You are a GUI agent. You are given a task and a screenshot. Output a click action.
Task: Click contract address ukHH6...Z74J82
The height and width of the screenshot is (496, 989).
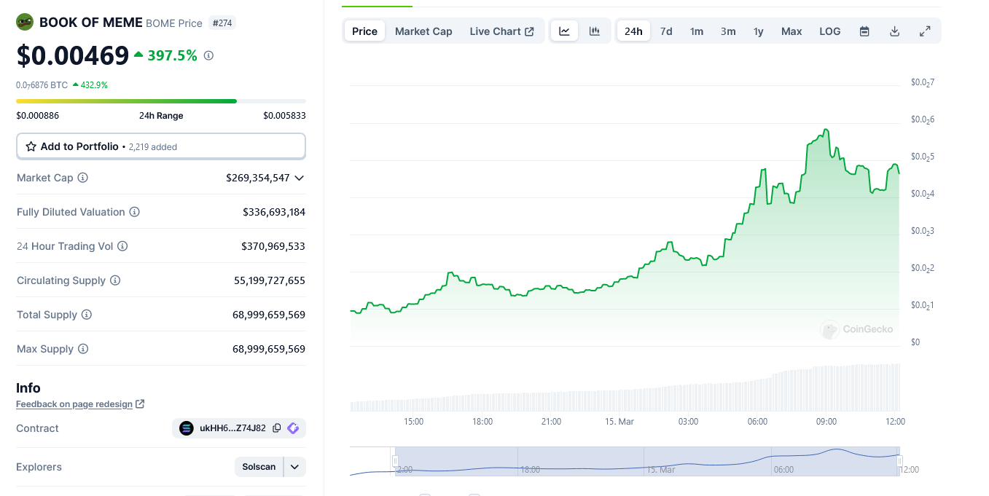click(x=232, y=428)
